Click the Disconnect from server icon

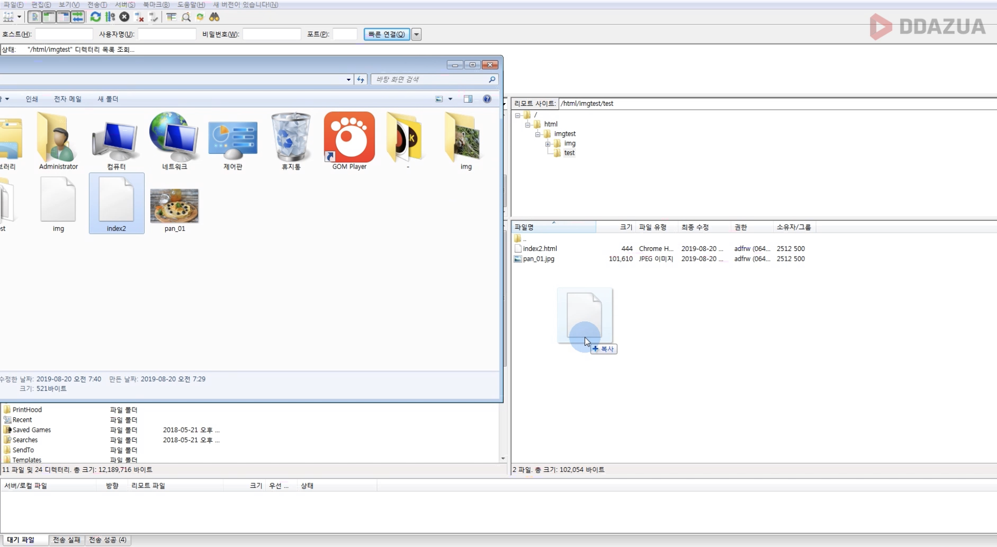139,17
